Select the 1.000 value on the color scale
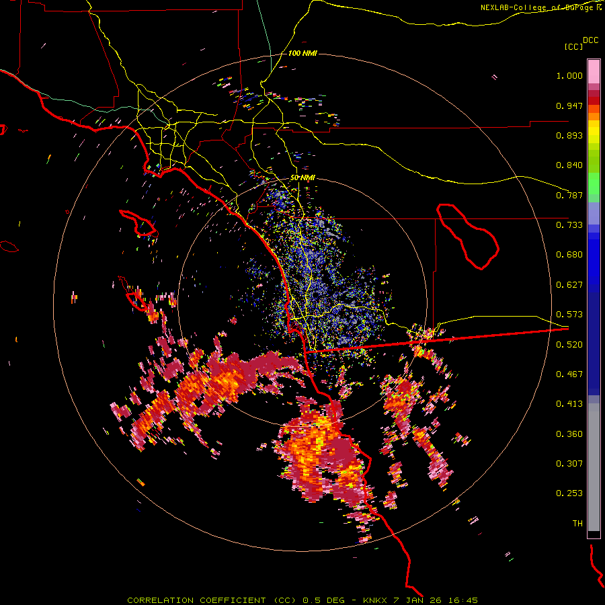605x605 pixels. click(x=569, y=75)
